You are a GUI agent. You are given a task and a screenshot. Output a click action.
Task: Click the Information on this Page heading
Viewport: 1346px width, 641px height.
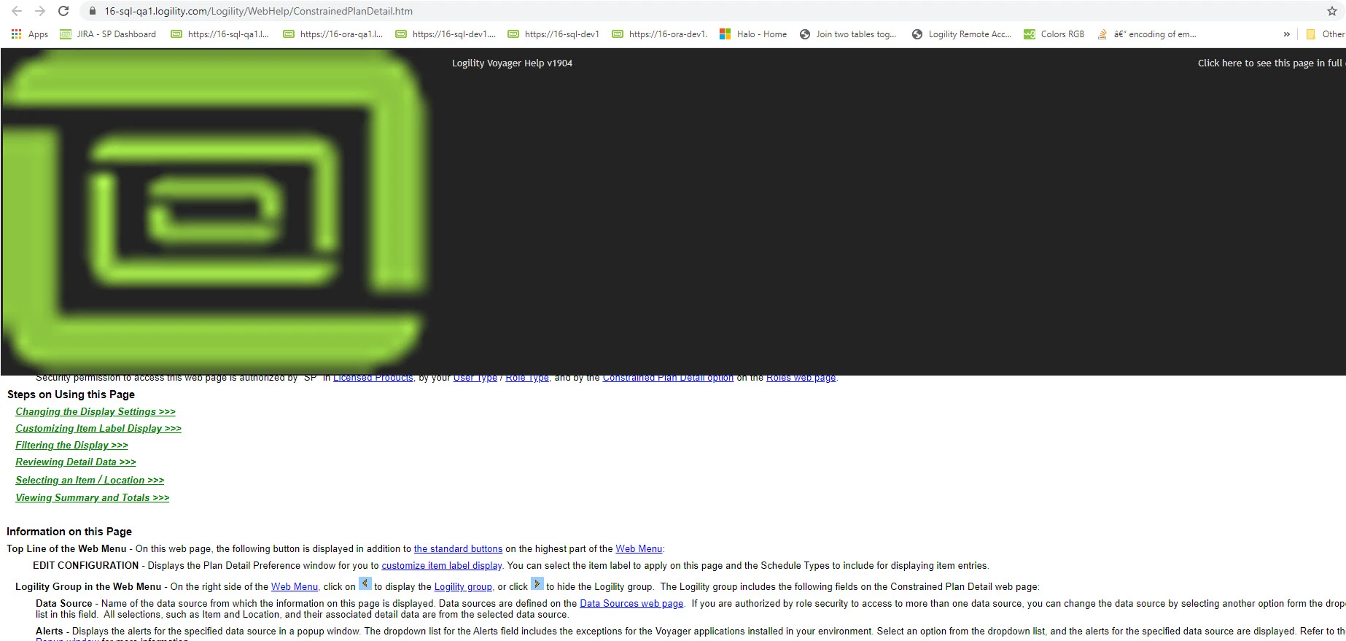(69, 532)
